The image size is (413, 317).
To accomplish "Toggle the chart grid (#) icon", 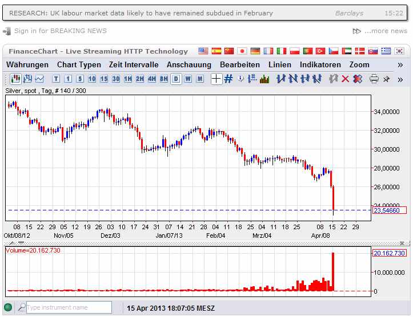I will pyautogui.click(x=228, y=79).
